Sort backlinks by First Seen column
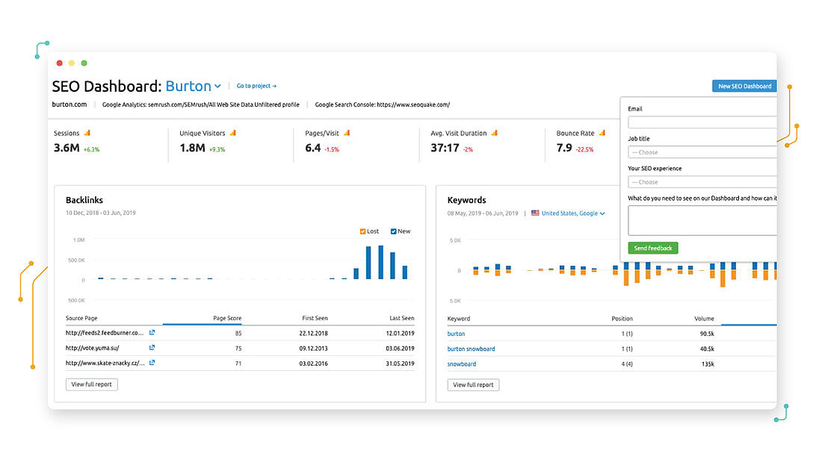Viewport: 822px width, 462px height. (315, 318)
